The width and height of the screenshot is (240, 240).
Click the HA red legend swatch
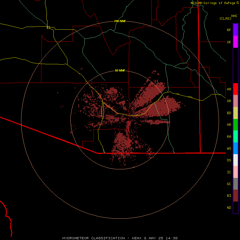(x=235, y=89)
